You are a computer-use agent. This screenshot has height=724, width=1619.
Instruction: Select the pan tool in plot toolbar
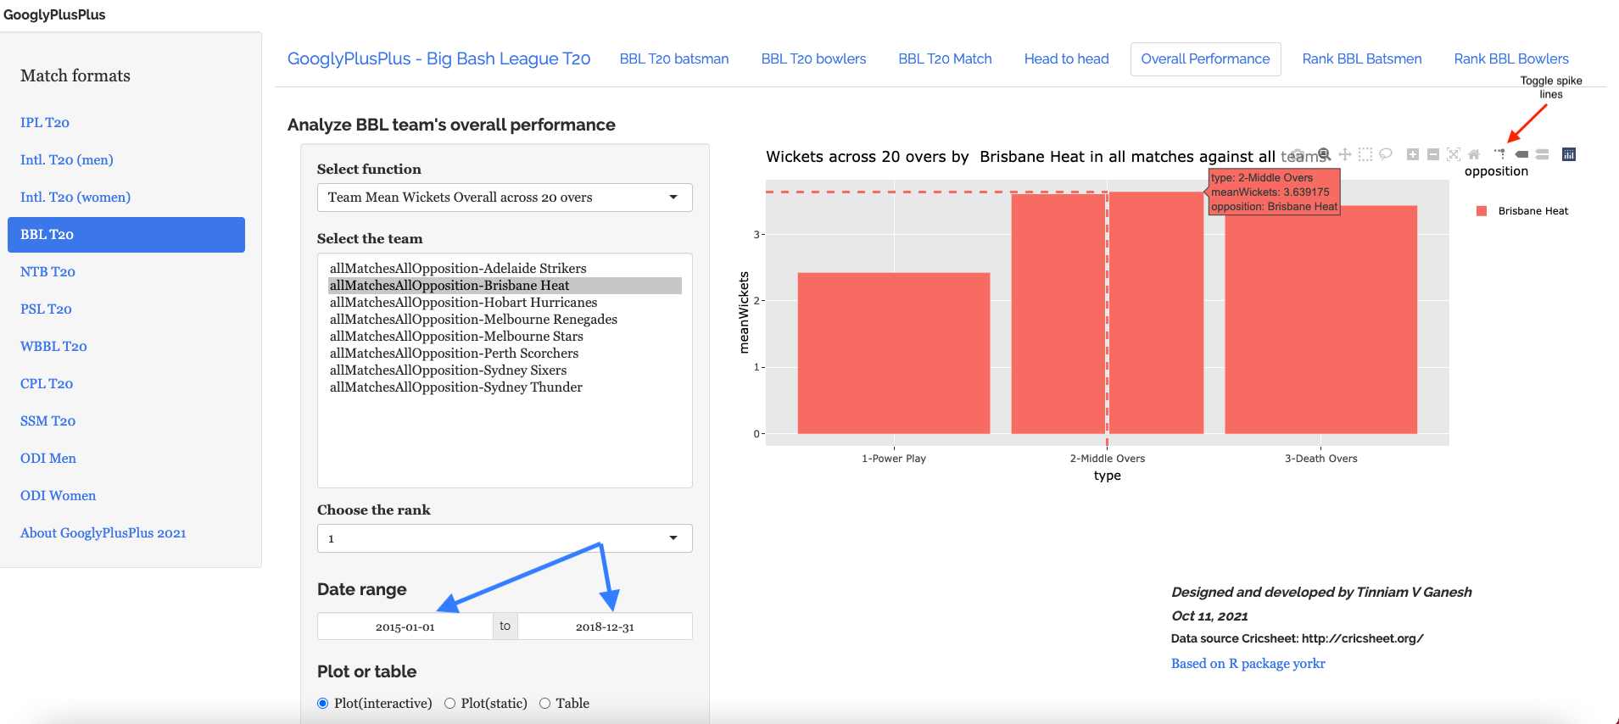[x=1344, y=154]
